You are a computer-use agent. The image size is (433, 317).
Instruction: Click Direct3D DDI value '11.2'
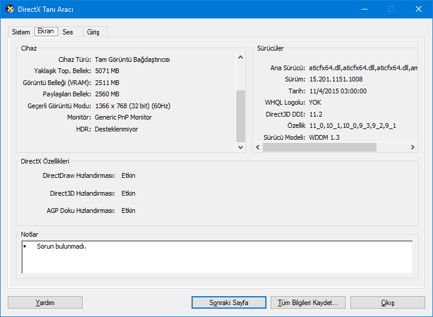tap(316, 114)
